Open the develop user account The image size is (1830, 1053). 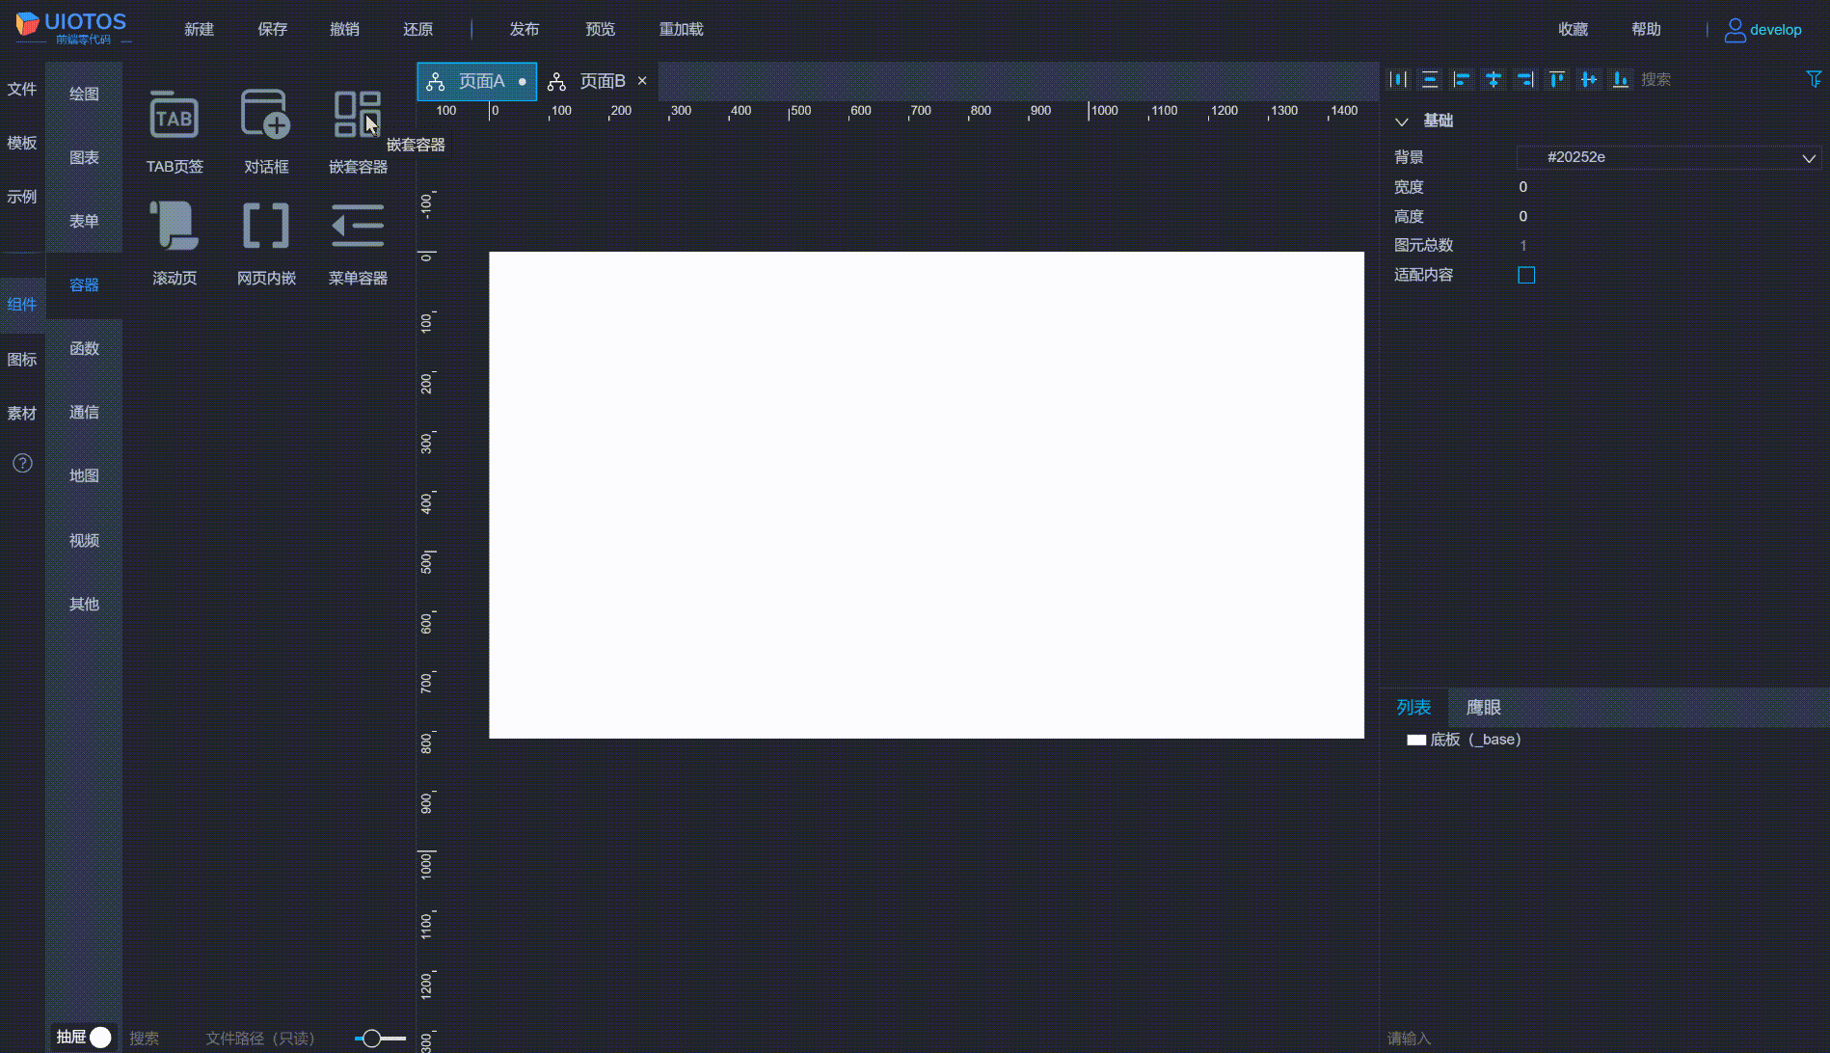(1763, 30)
